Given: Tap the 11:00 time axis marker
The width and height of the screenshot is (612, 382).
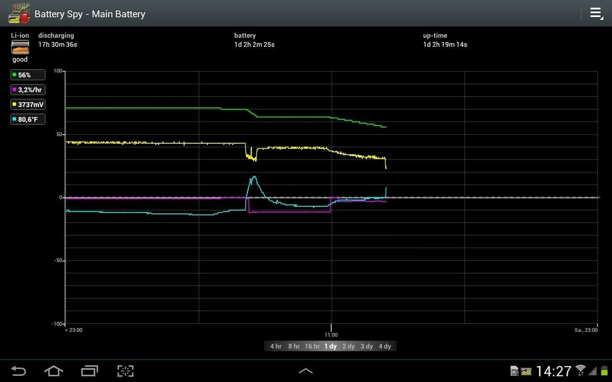Looking at the screenshot, I should (331, 335).
